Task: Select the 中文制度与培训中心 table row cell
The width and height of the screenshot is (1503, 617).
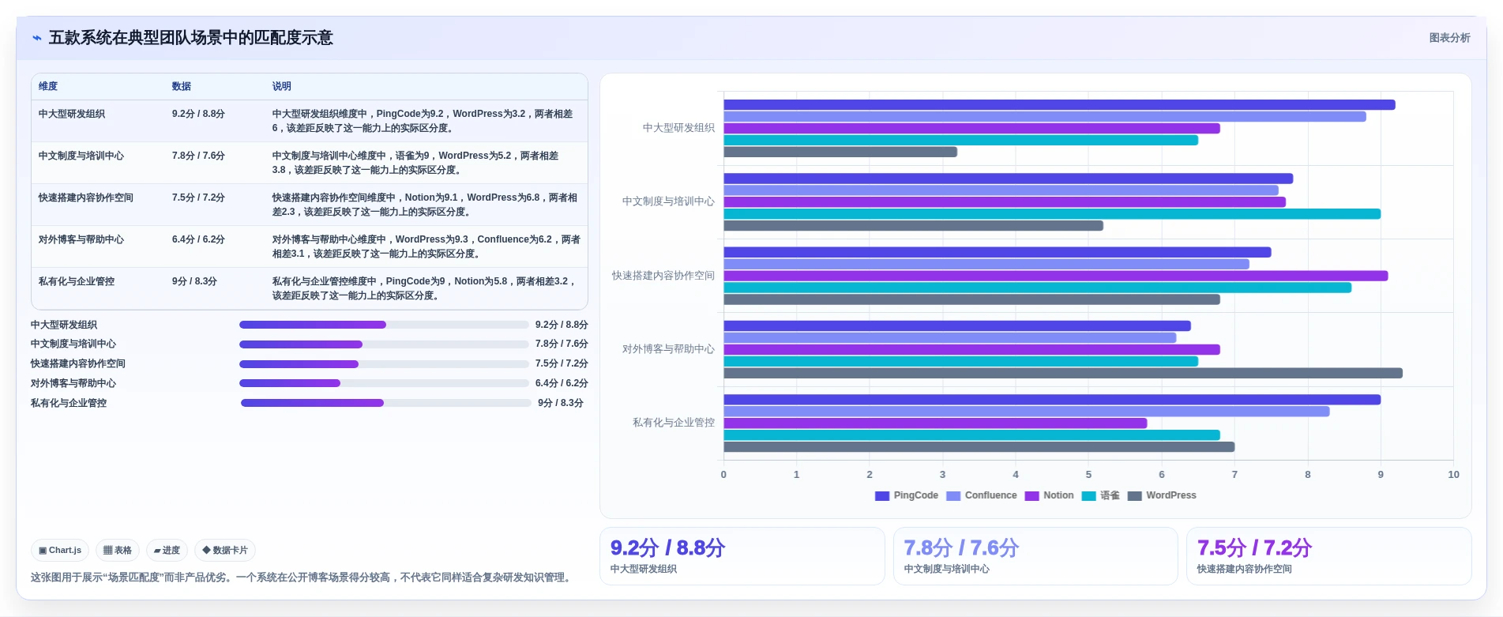Action: click(x=81, y=156)
